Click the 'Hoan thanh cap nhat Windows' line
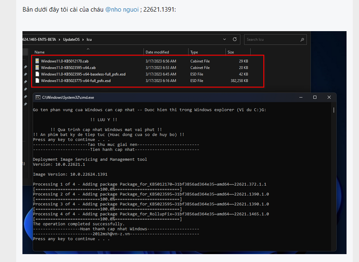The width and height of the screenshot is (359, 262). pos(116,229)
